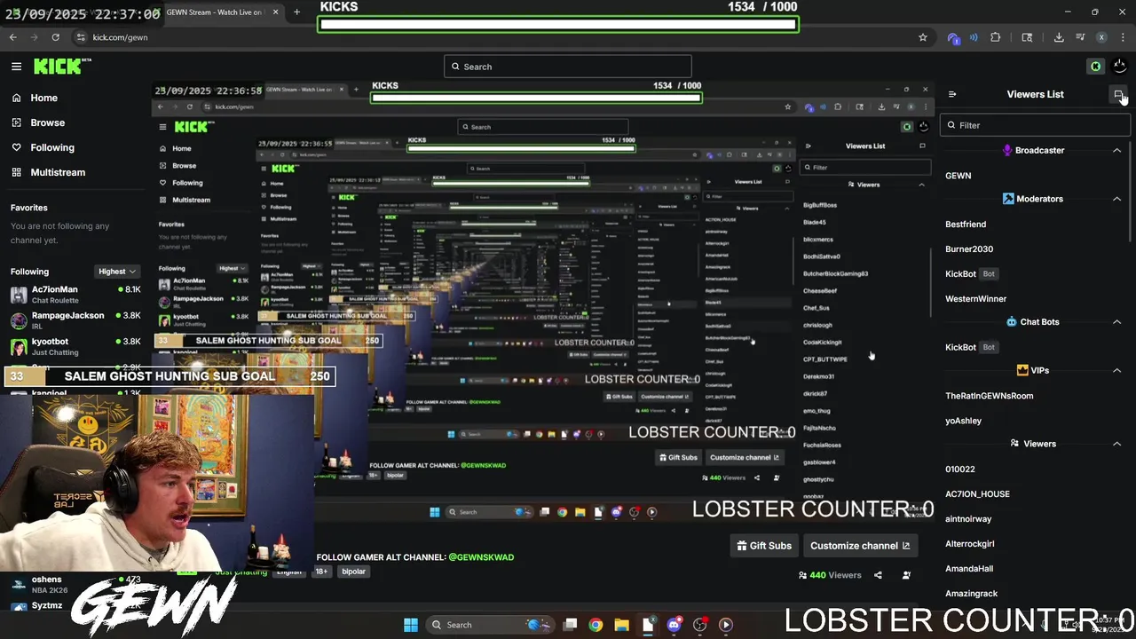Open the Chrome Extensions puzzle icon

tap(995, 37)
